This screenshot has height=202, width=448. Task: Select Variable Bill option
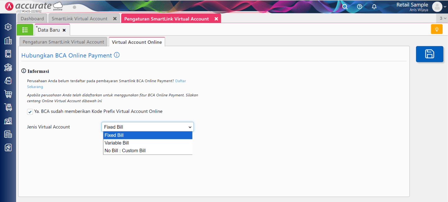click(148, 143)
